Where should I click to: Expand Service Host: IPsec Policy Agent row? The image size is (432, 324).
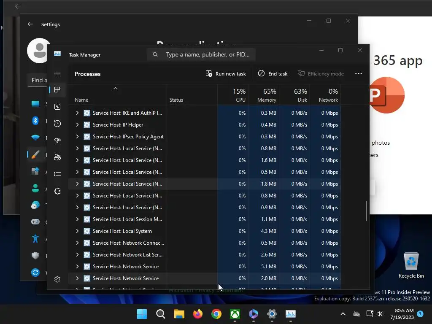tap(78, 136)
